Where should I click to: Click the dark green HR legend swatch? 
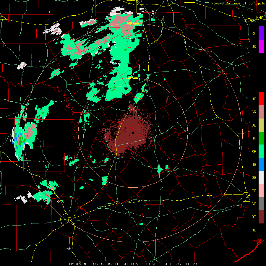click(261, 138)
